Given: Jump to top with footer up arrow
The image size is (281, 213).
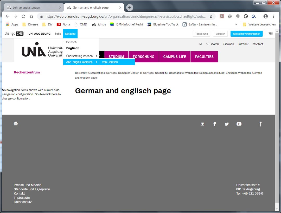Looking at the screenshot, I should [x=260, y=124].
